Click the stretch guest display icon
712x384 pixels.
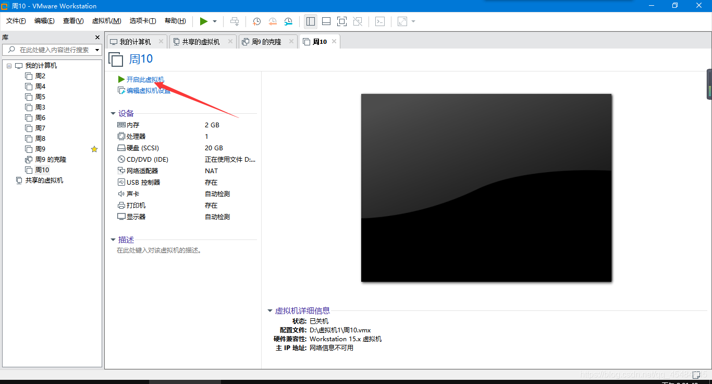402,21
